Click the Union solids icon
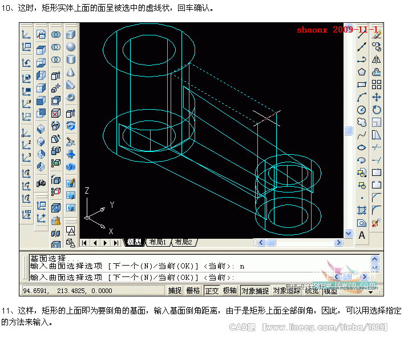This screenshot has width=404, height=337. (56, 34)
